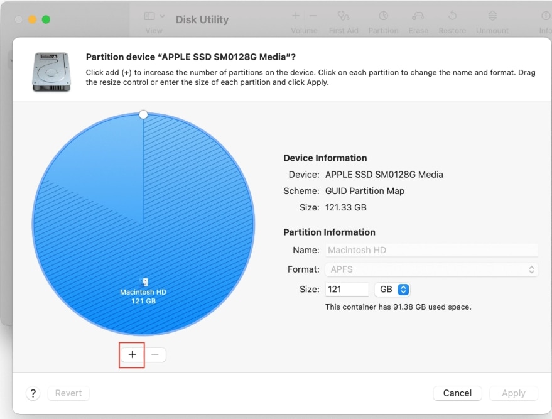The height and width of the screenshot is (419, 552).
Task: Click the green zoom window button
Action: (x=46, y=19)
